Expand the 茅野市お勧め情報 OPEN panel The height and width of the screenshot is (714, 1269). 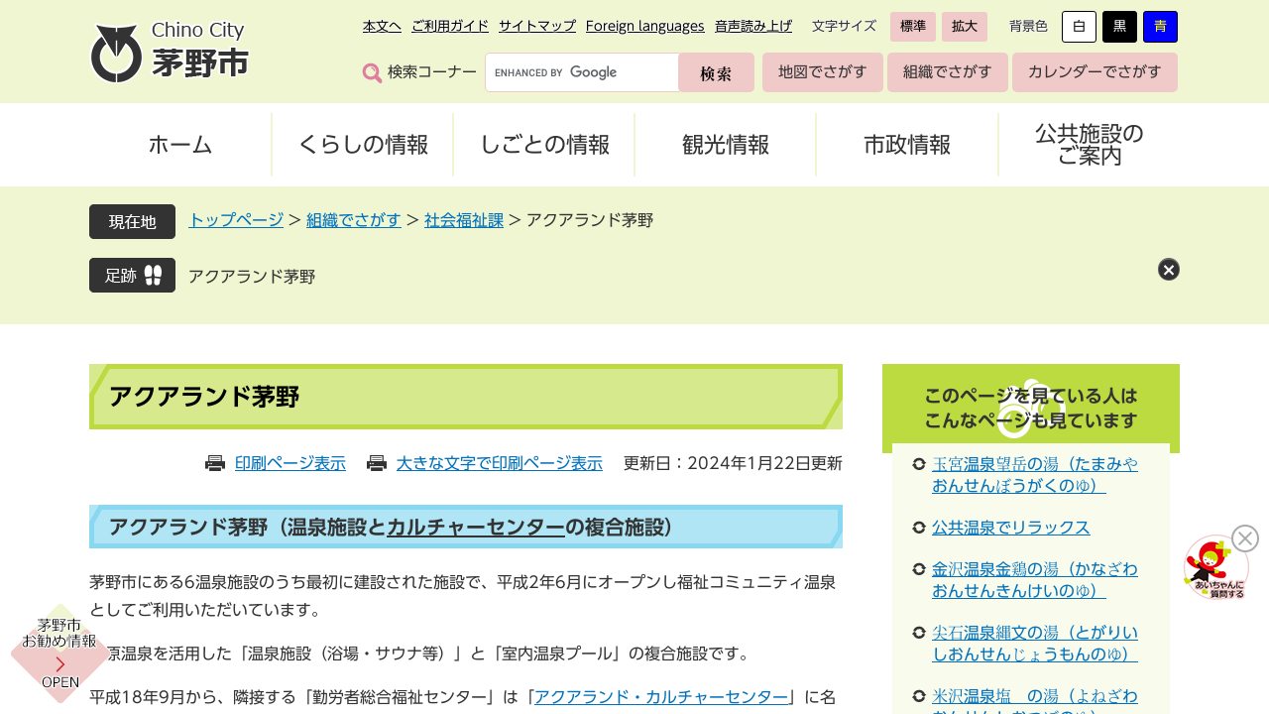coord(59,654)
